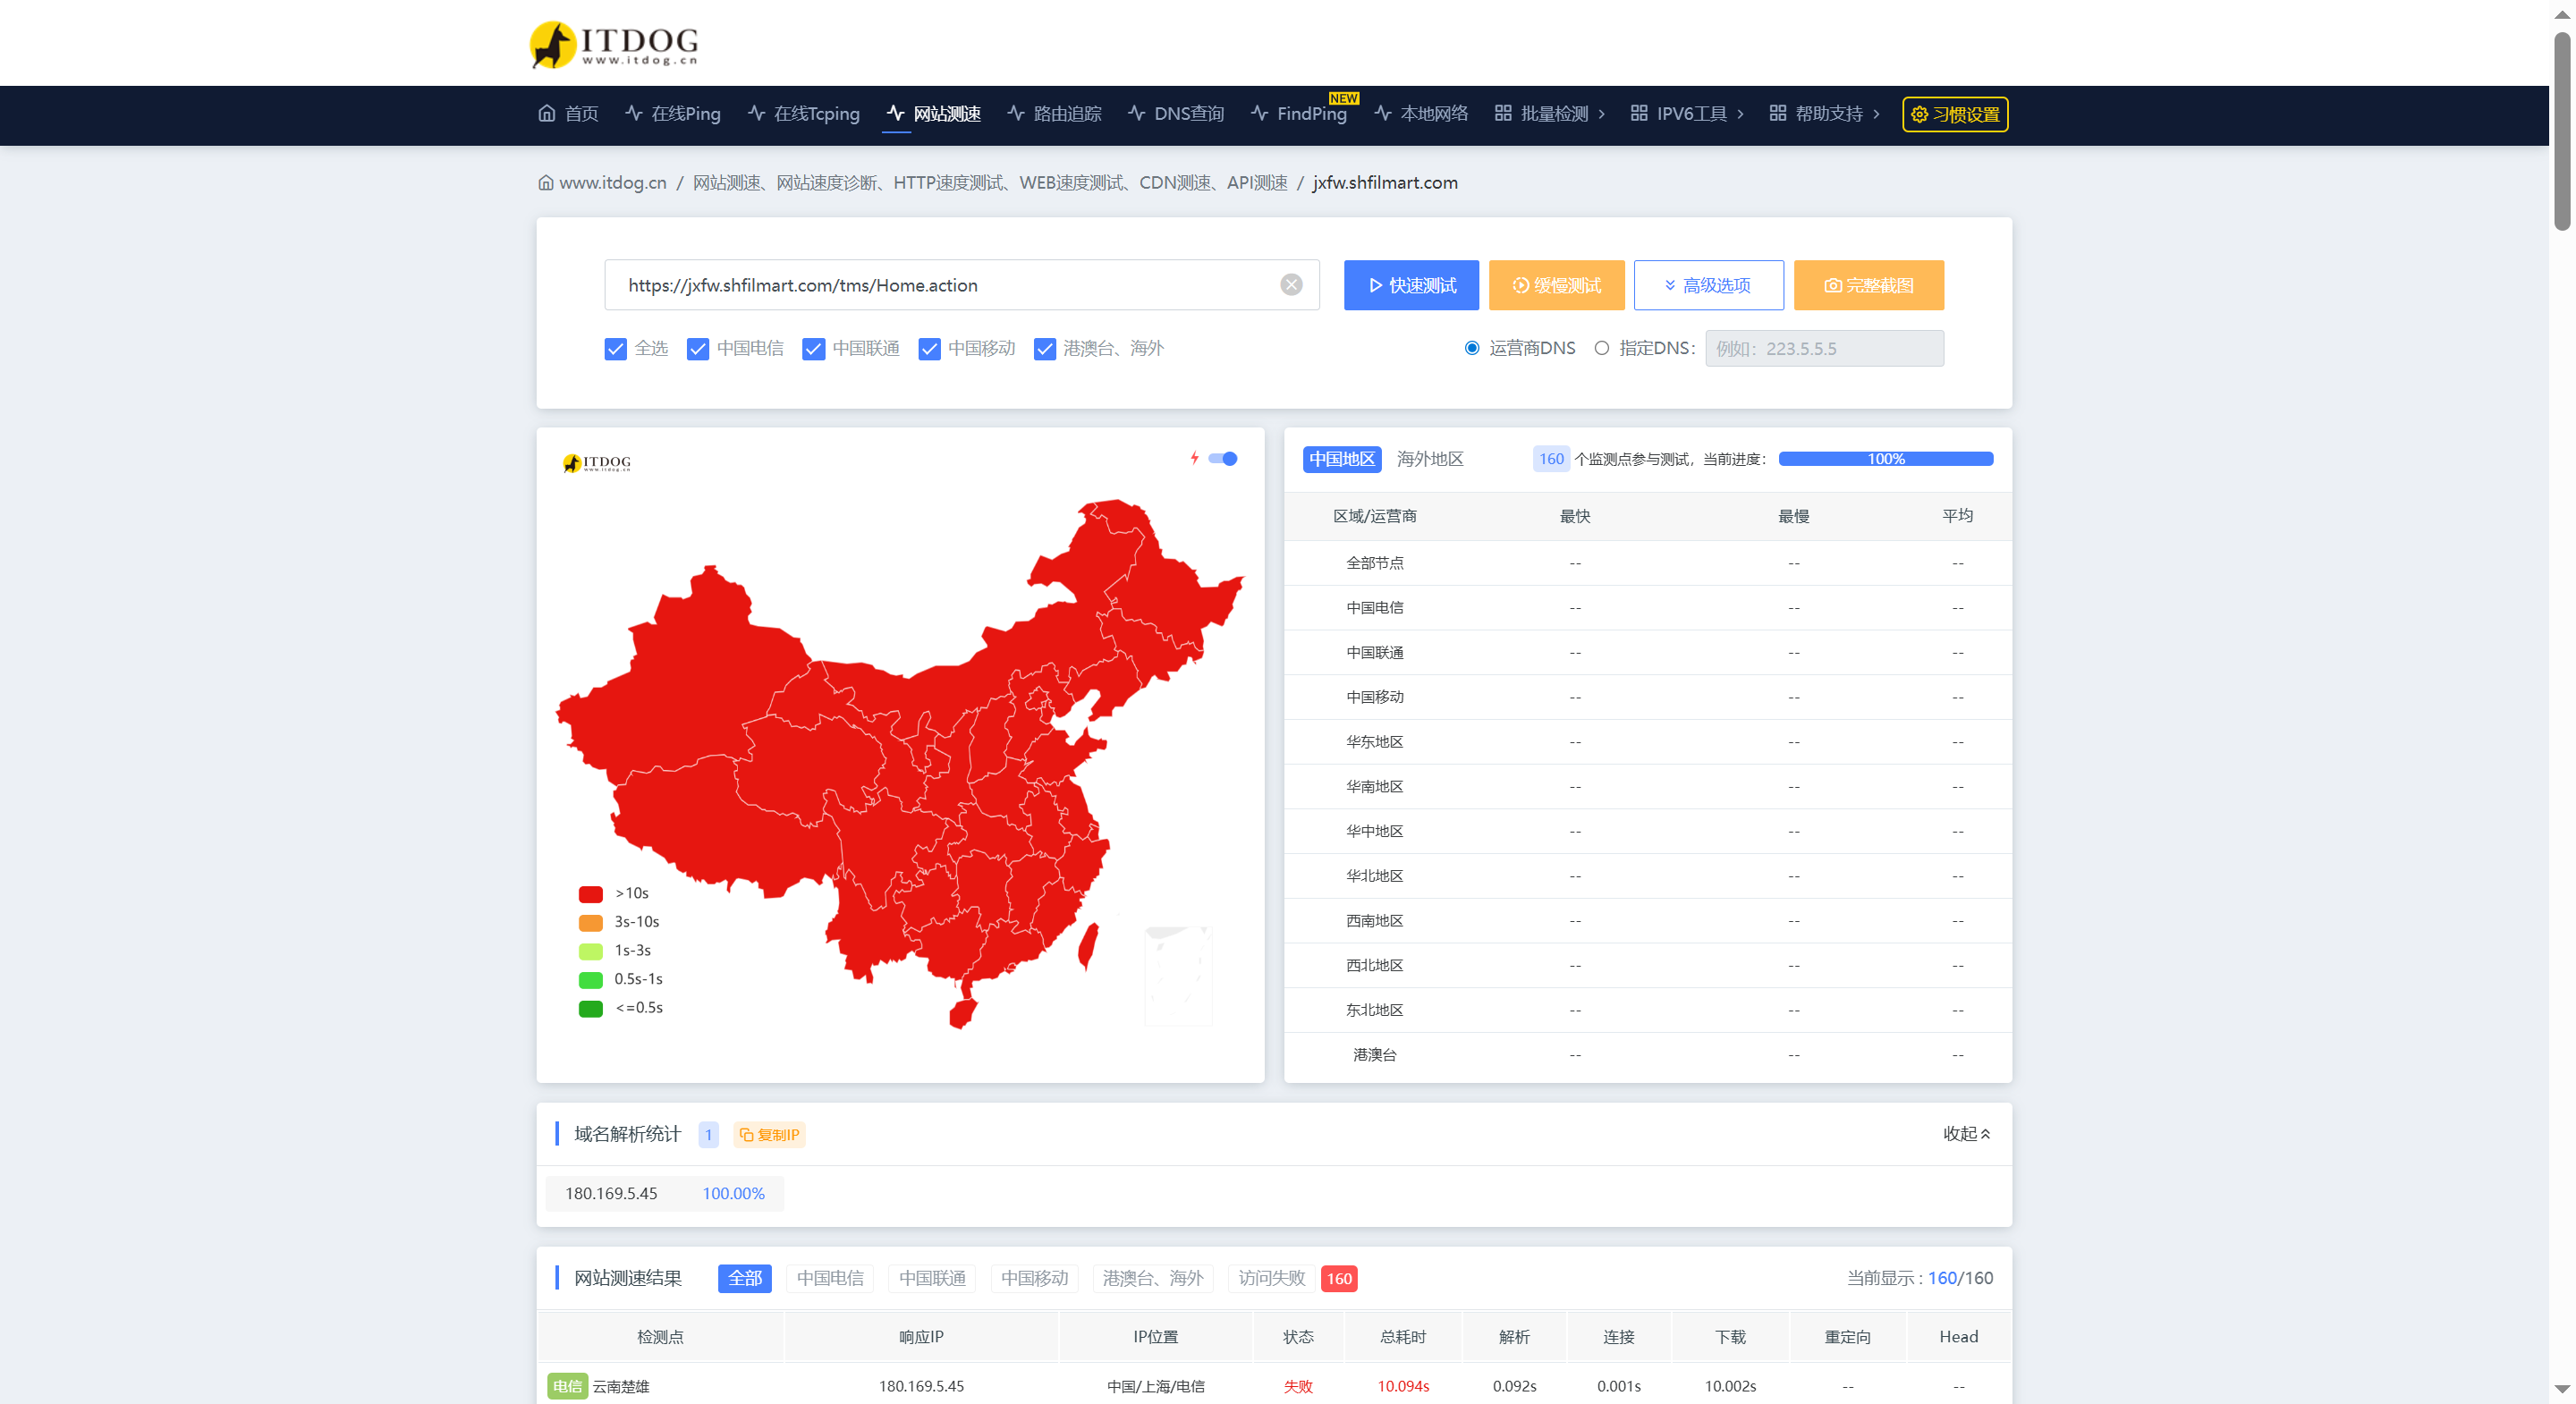Click the 完整截图 camera button
Screen dimensions: 2576x1404
tap(1867, 285)
